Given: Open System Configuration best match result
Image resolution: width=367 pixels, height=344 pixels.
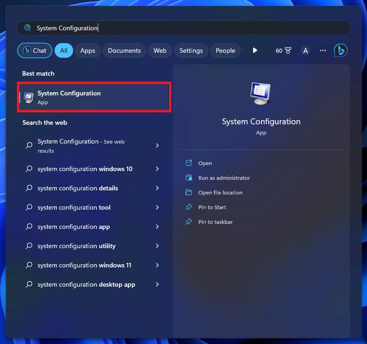Looking at the screenshot, I should [x=94, y=97].
